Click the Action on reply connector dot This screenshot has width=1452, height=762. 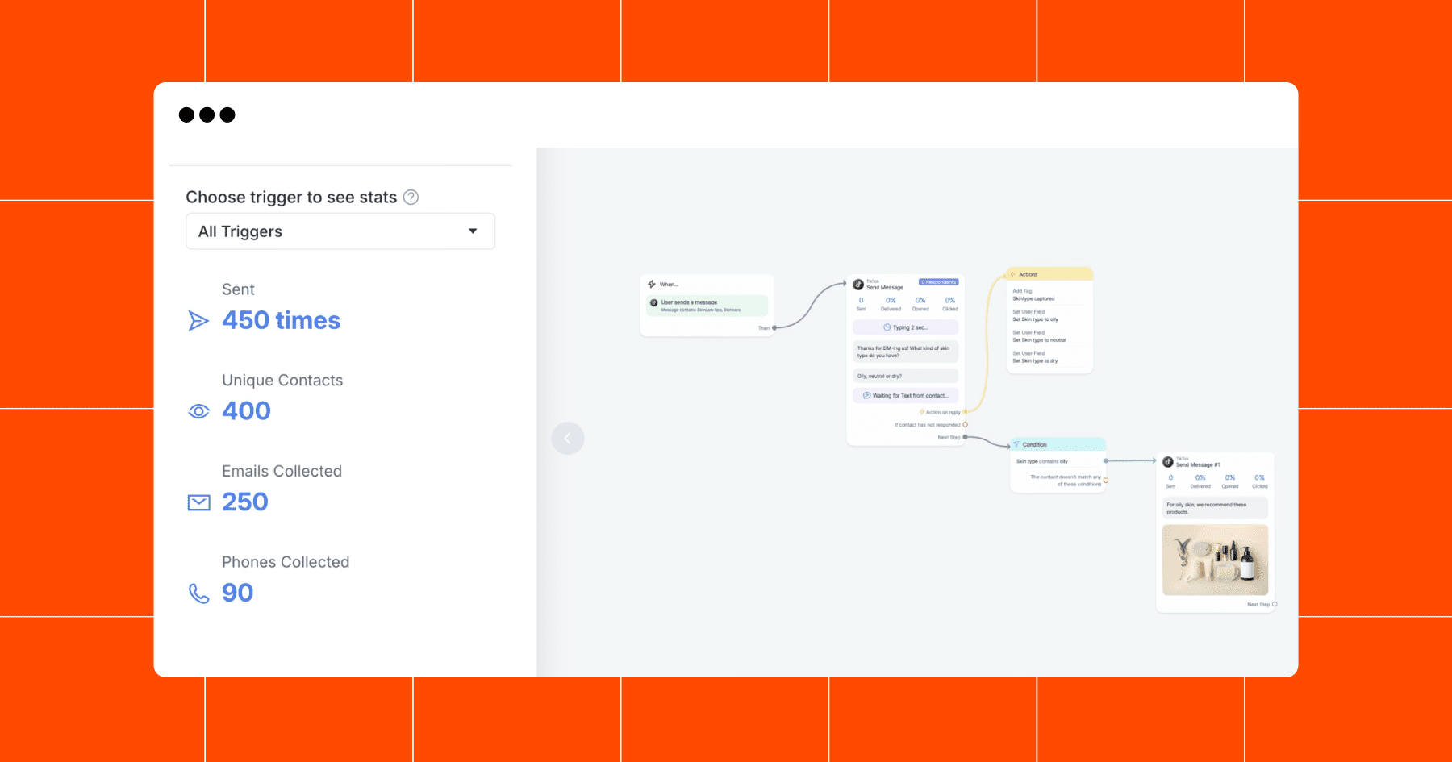pyautogui.click(x=965, y=412)
